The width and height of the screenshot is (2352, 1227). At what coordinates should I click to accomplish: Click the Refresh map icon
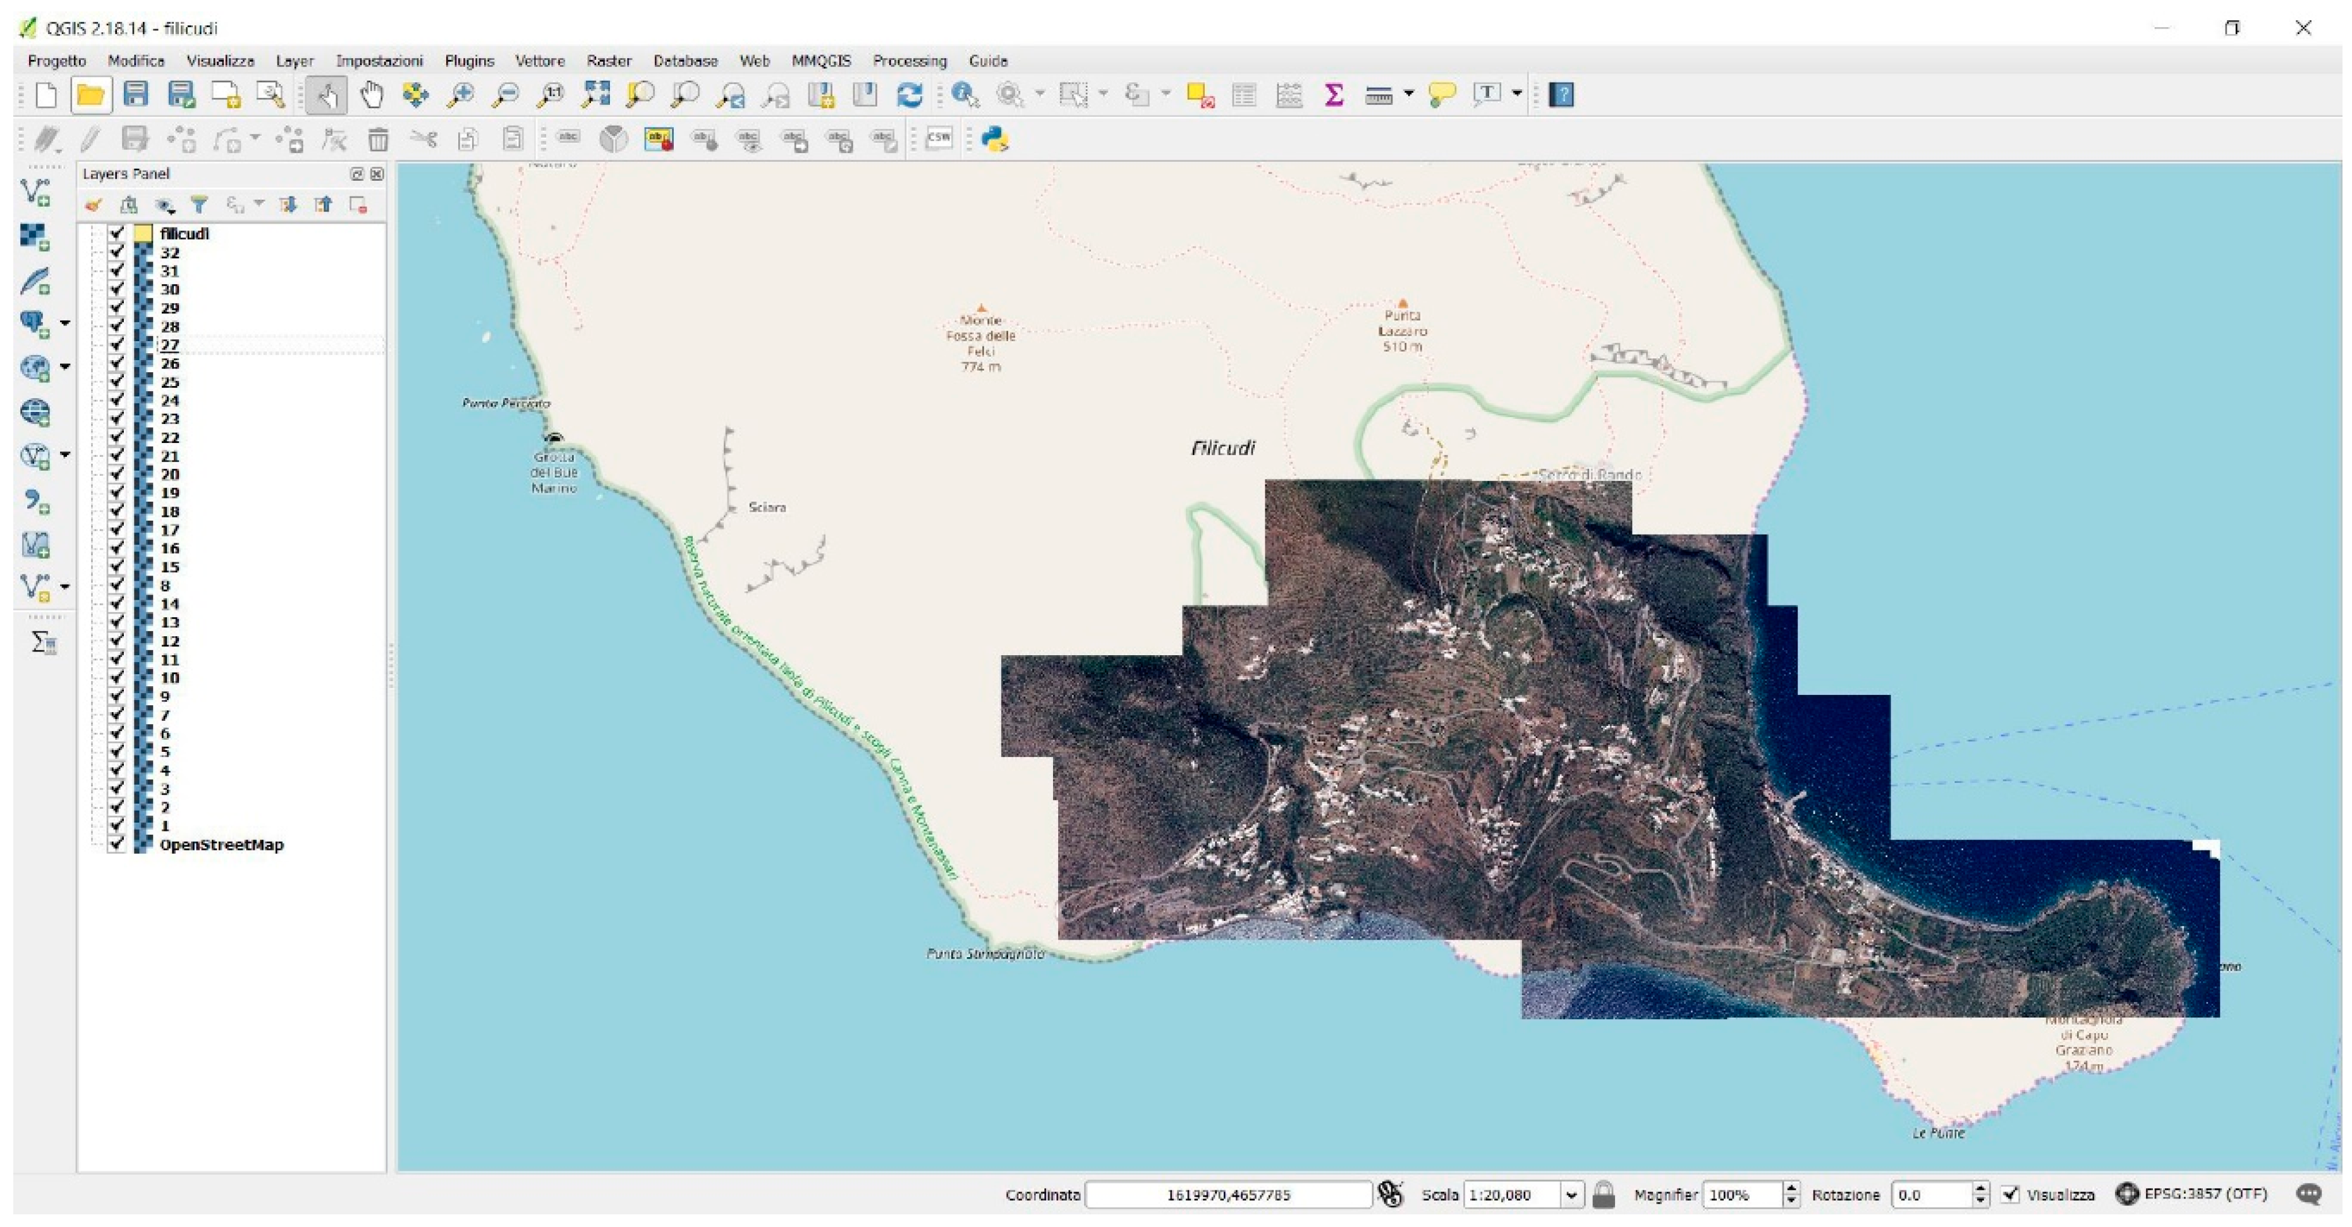point(910,94)
